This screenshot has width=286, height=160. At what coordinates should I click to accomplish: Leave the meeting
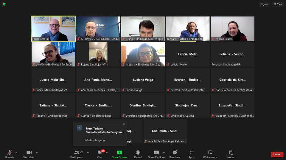[x=277, y=154]
